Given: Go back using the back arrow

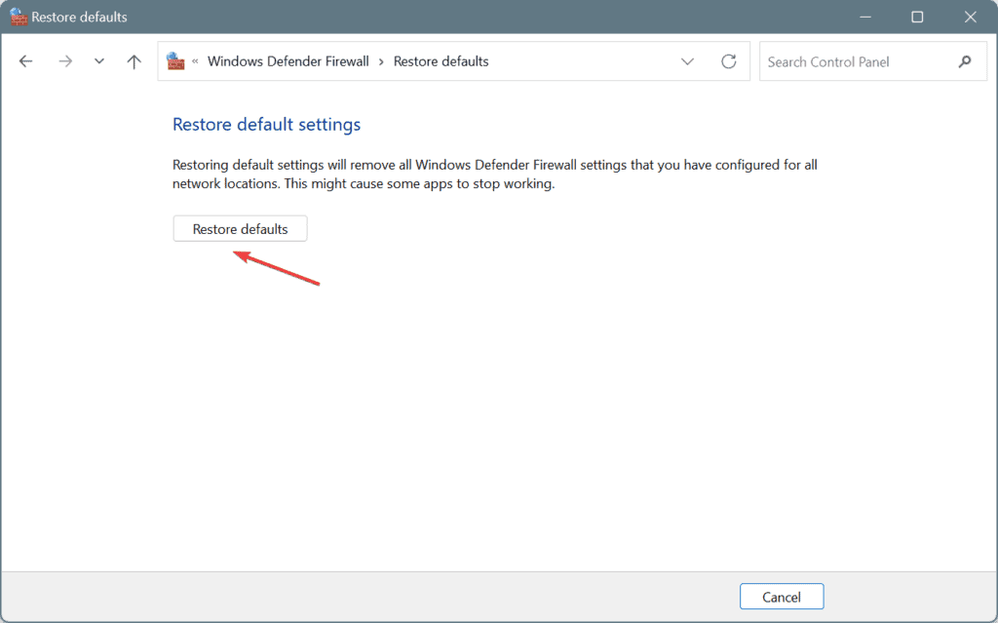Looking at the screenshot, I should point(25,61).
